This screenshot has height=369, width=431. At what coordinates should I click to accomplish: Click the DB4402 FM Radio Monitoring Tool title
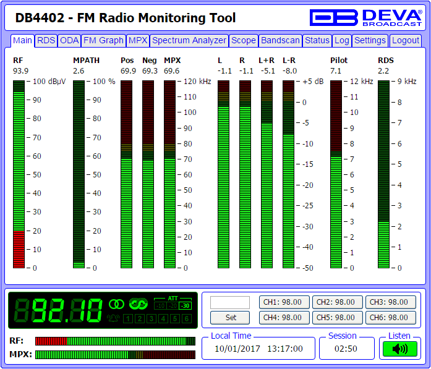[x=126, y=18]
